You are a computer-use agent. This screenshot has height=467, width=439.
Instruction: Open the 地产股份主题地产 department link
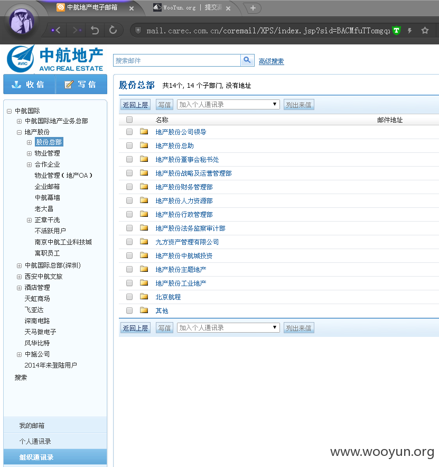point(181,270)
